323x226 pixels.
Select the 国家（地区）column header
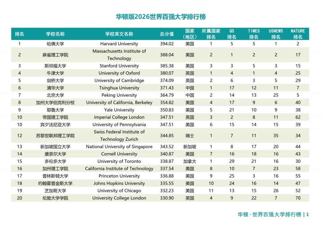click(x=190, y=34)
